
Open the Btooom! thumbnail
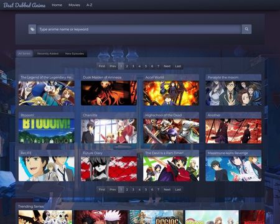point(47,131)
